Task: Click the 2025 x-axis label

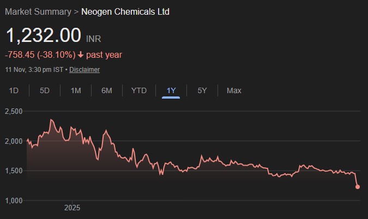Action: tap(72, 208)
